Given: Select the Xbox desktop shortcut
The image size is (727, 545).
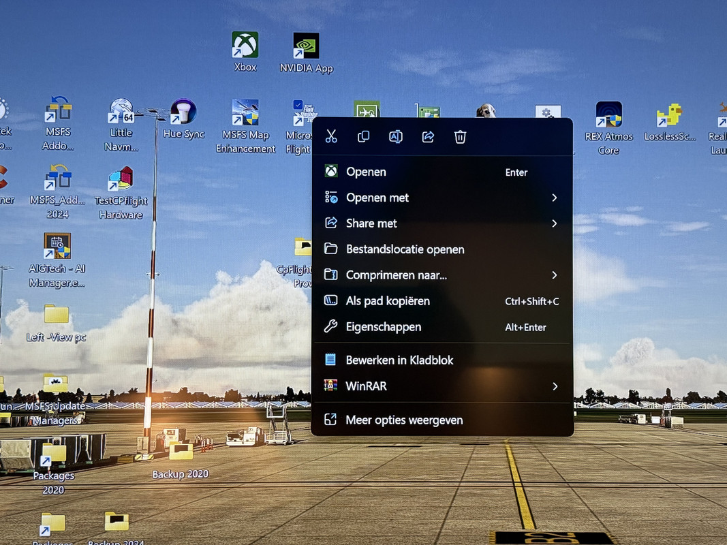Looking at the screenshot, I should (x=245, y=52).
